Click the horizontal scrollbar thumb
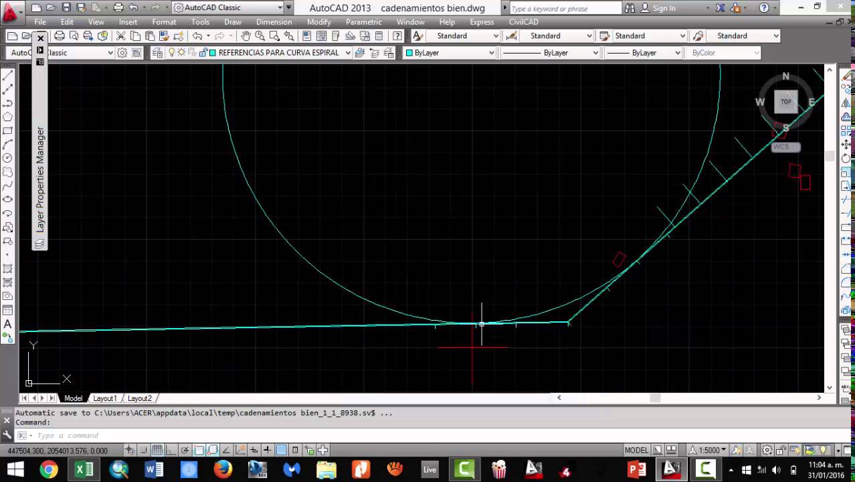The width and height of the screenshot is (855, 482). pyautogui.click(x=656, y=398)
